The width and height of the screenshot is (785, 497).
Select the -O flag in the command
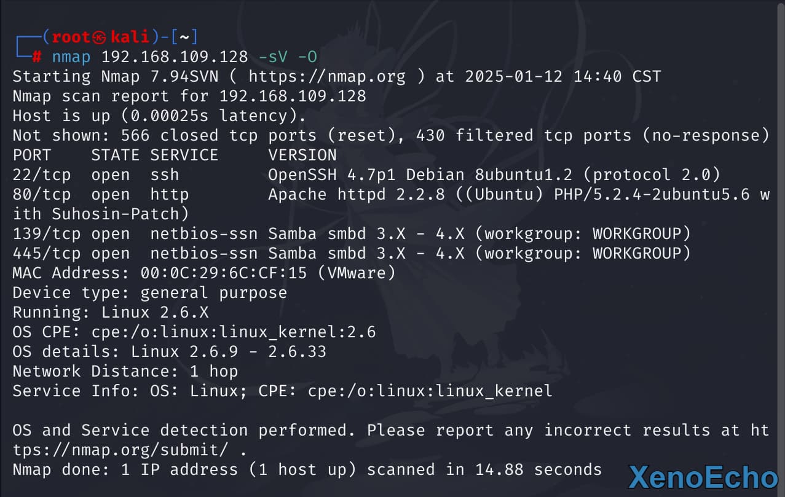[307, 57]
